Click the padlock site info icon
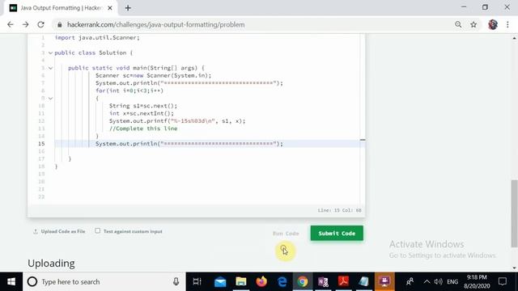The height and width of the screenshot is (291, 518). (60, 25)
